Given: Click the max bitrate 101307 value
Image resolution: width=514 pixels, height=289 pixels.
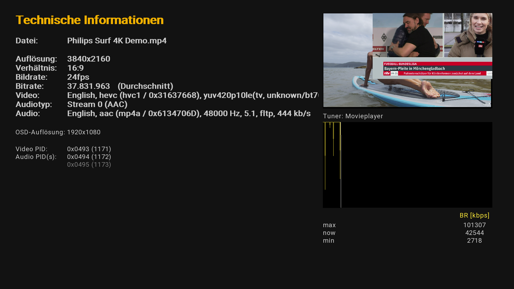Looking at the screenshot, I should [x=474, y=225].
